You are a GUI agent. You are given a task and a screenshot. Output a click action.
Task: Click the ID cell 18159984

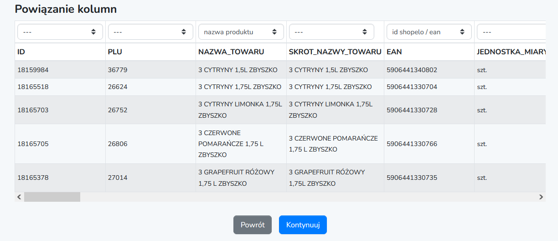[33, 70]
